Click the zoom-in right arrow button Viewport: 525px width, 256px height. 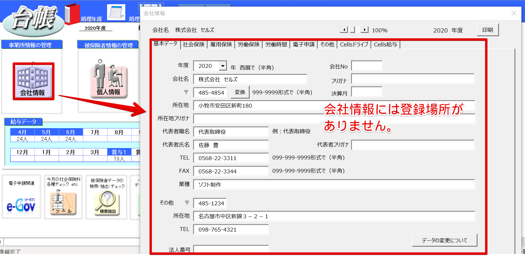tap(365, 30)
